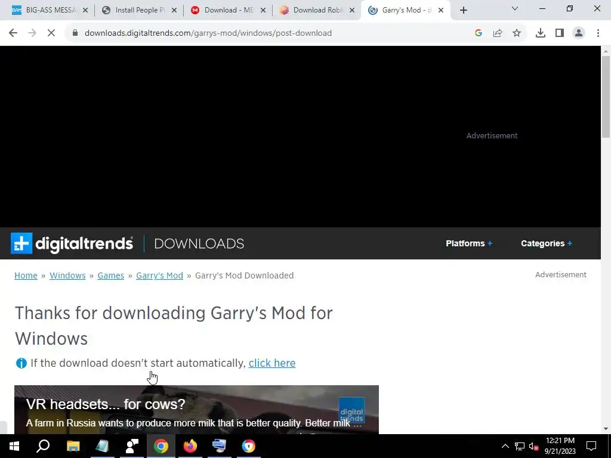The image size is (611, 458).
Task: View site information lock icon
Action: pyautogui.click(x=75, y=33)
